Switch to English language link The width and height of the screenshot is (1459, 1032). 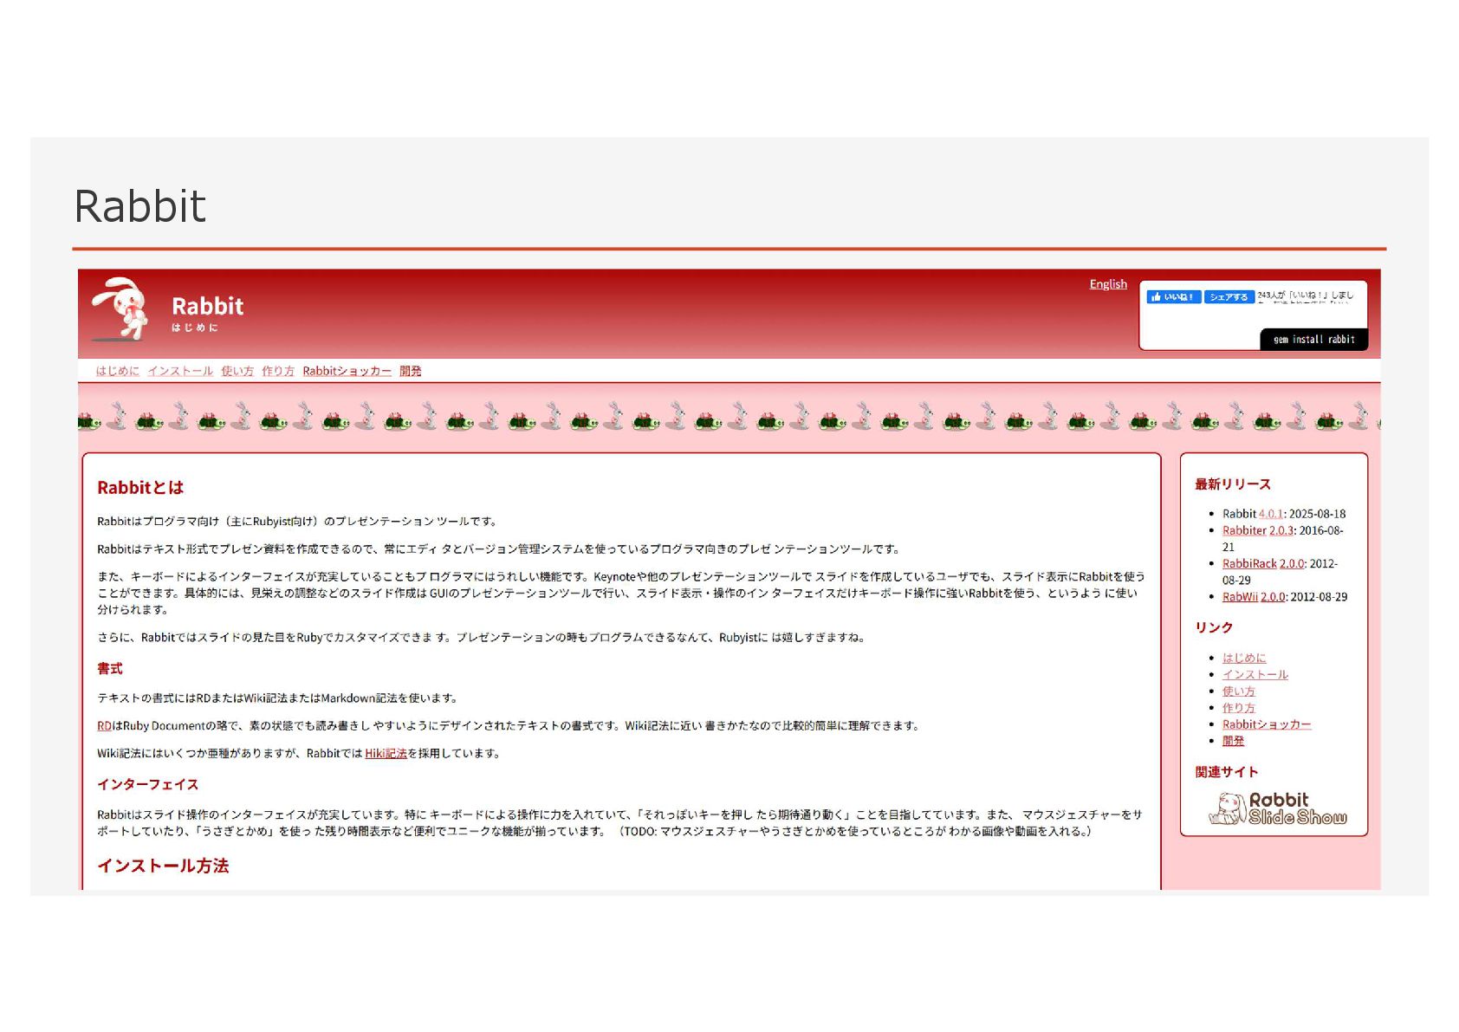tap(1108, 284)
